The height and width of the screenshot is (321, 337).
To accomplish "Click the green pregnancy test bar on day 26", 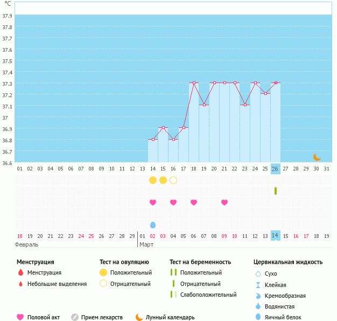I will pyautogui.click(x=276, y=191).
